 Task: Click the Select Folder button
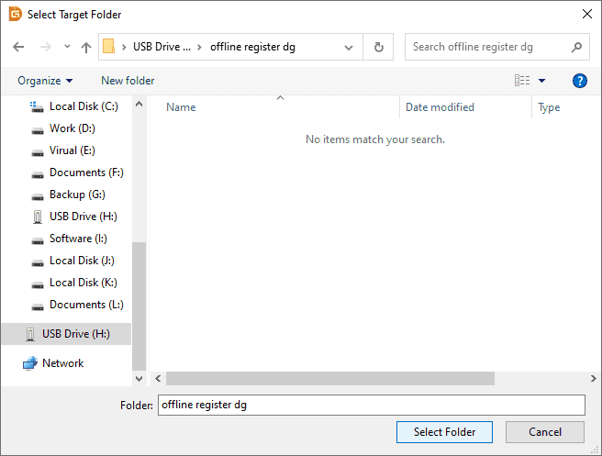445,432
